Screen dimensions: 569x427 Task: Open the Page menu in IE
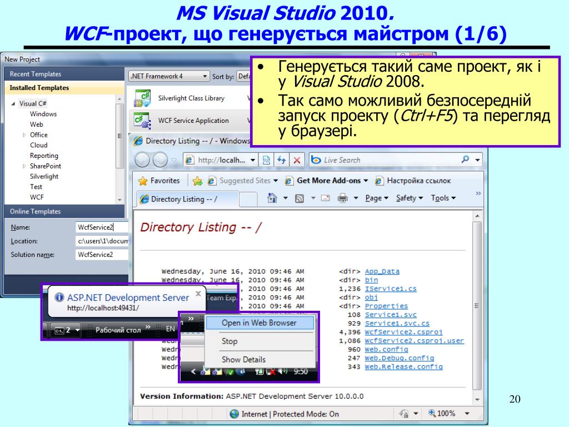click(376, 198)
